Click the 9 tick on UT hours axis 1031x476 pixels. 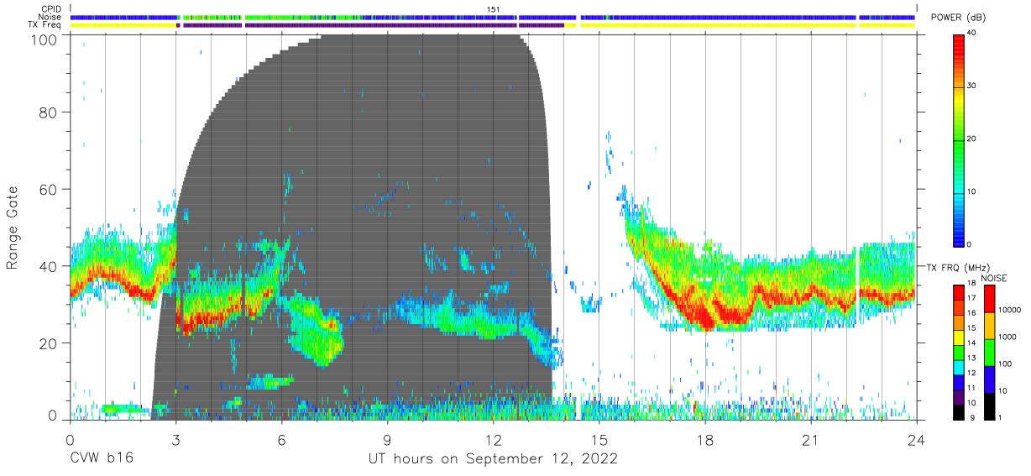click(387, 438)
